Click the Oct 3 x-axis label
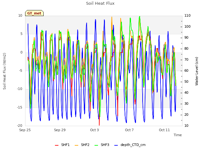This screenshot has height=151, width=201. [95, 130]
